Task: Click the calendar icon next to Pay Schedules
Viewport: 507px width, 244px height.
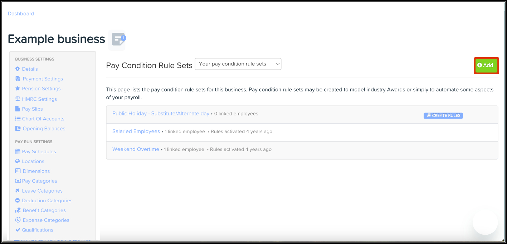Action: [x=18, y=151]
